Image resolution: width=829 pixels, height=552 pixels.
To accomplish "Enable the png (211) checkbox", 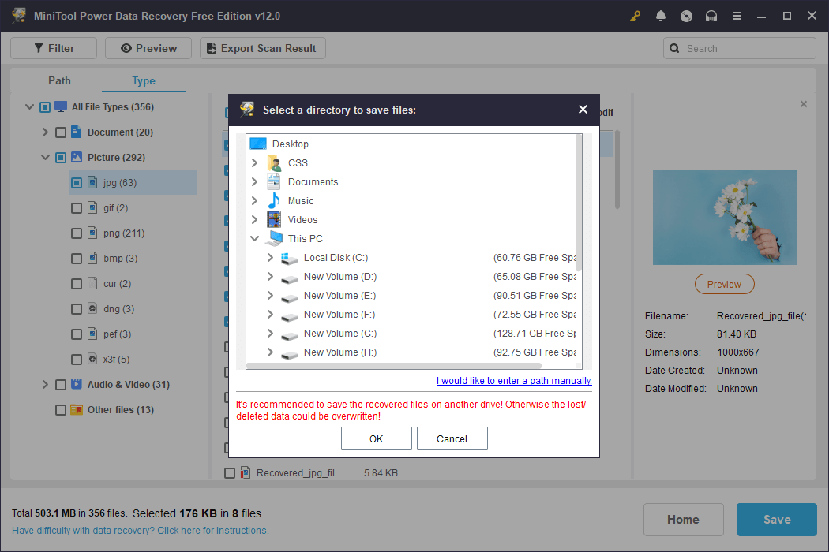I will coord(77,233).
